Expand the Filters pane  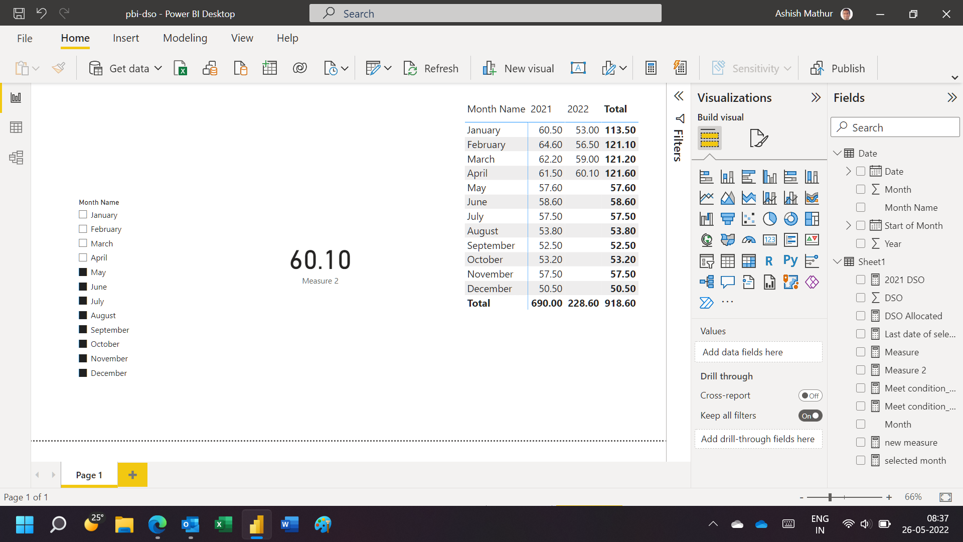coord(679,96)
